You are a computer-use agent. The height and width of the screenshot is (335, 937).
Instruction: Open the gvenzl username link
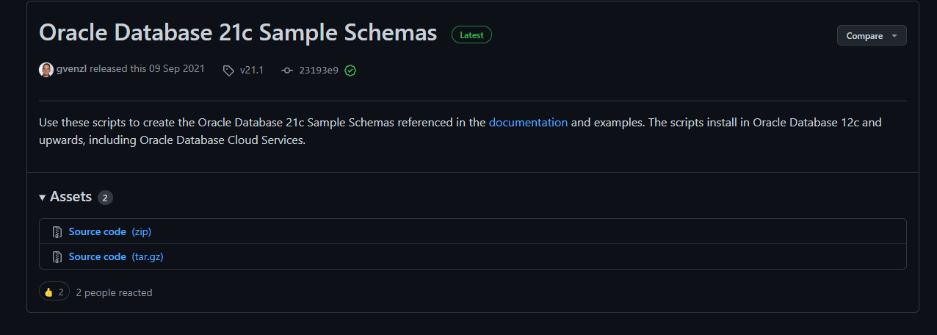coord(72,70)
